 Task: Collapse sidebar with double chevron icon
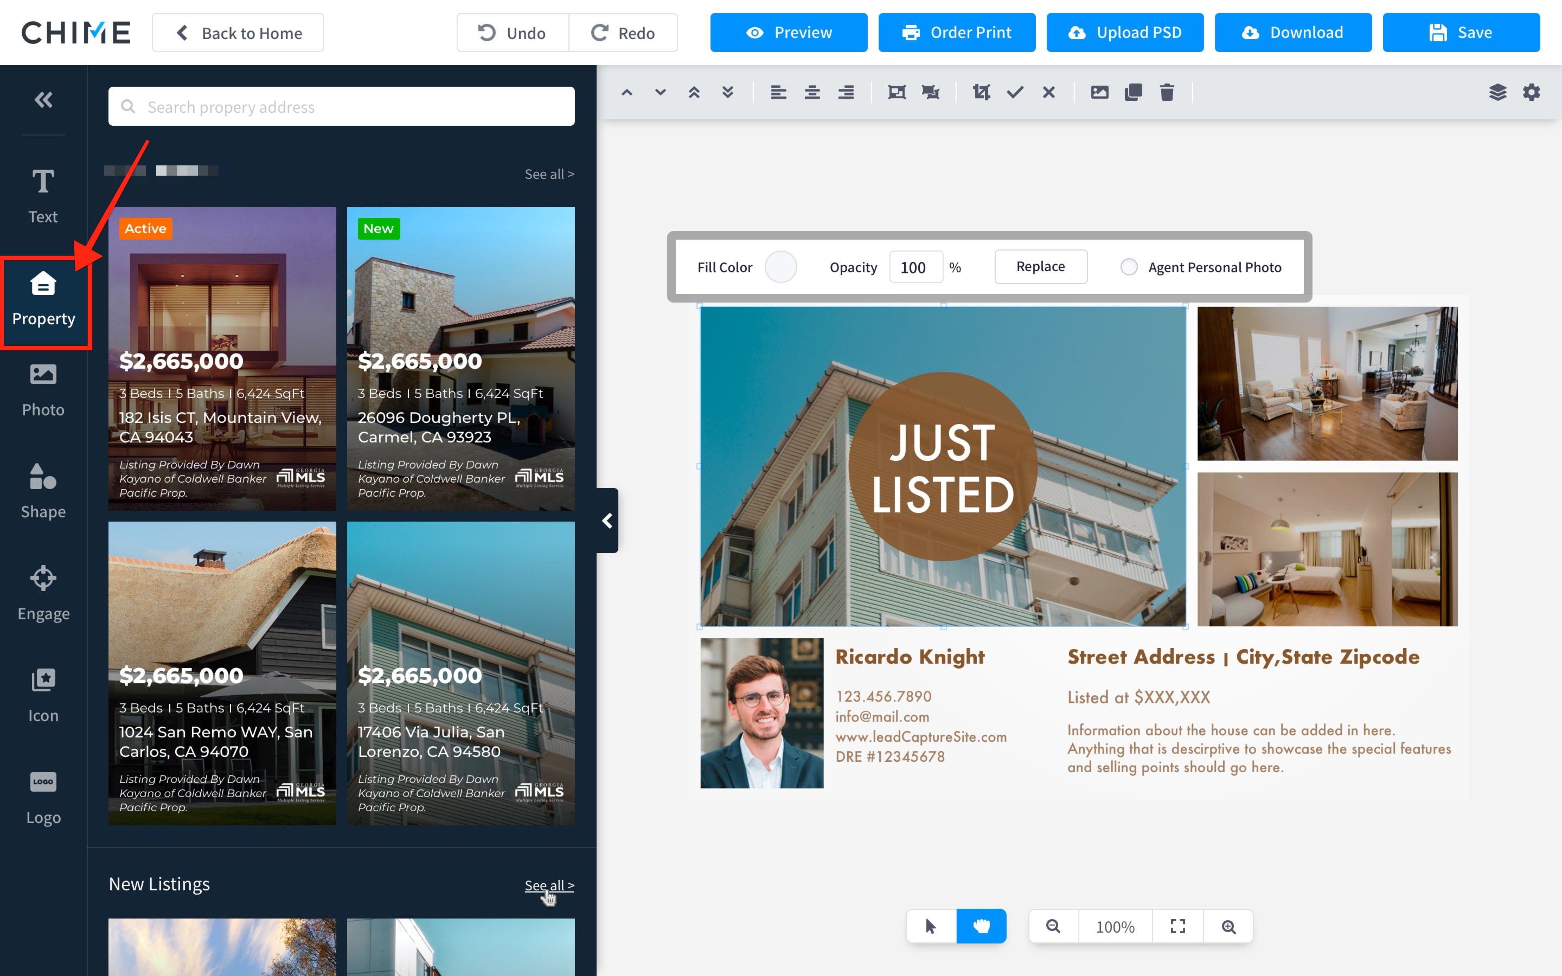pyautogui.click(x=43, y=99)
